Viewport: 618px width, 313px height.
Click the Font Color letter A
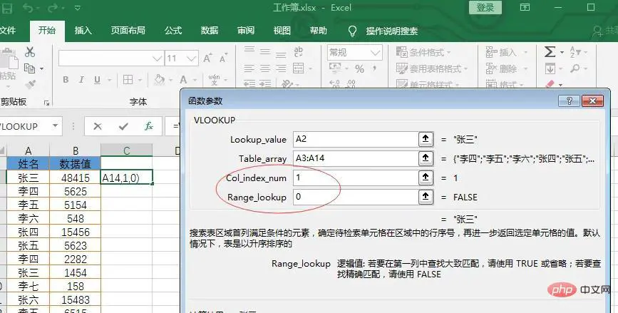coord(183,80)
